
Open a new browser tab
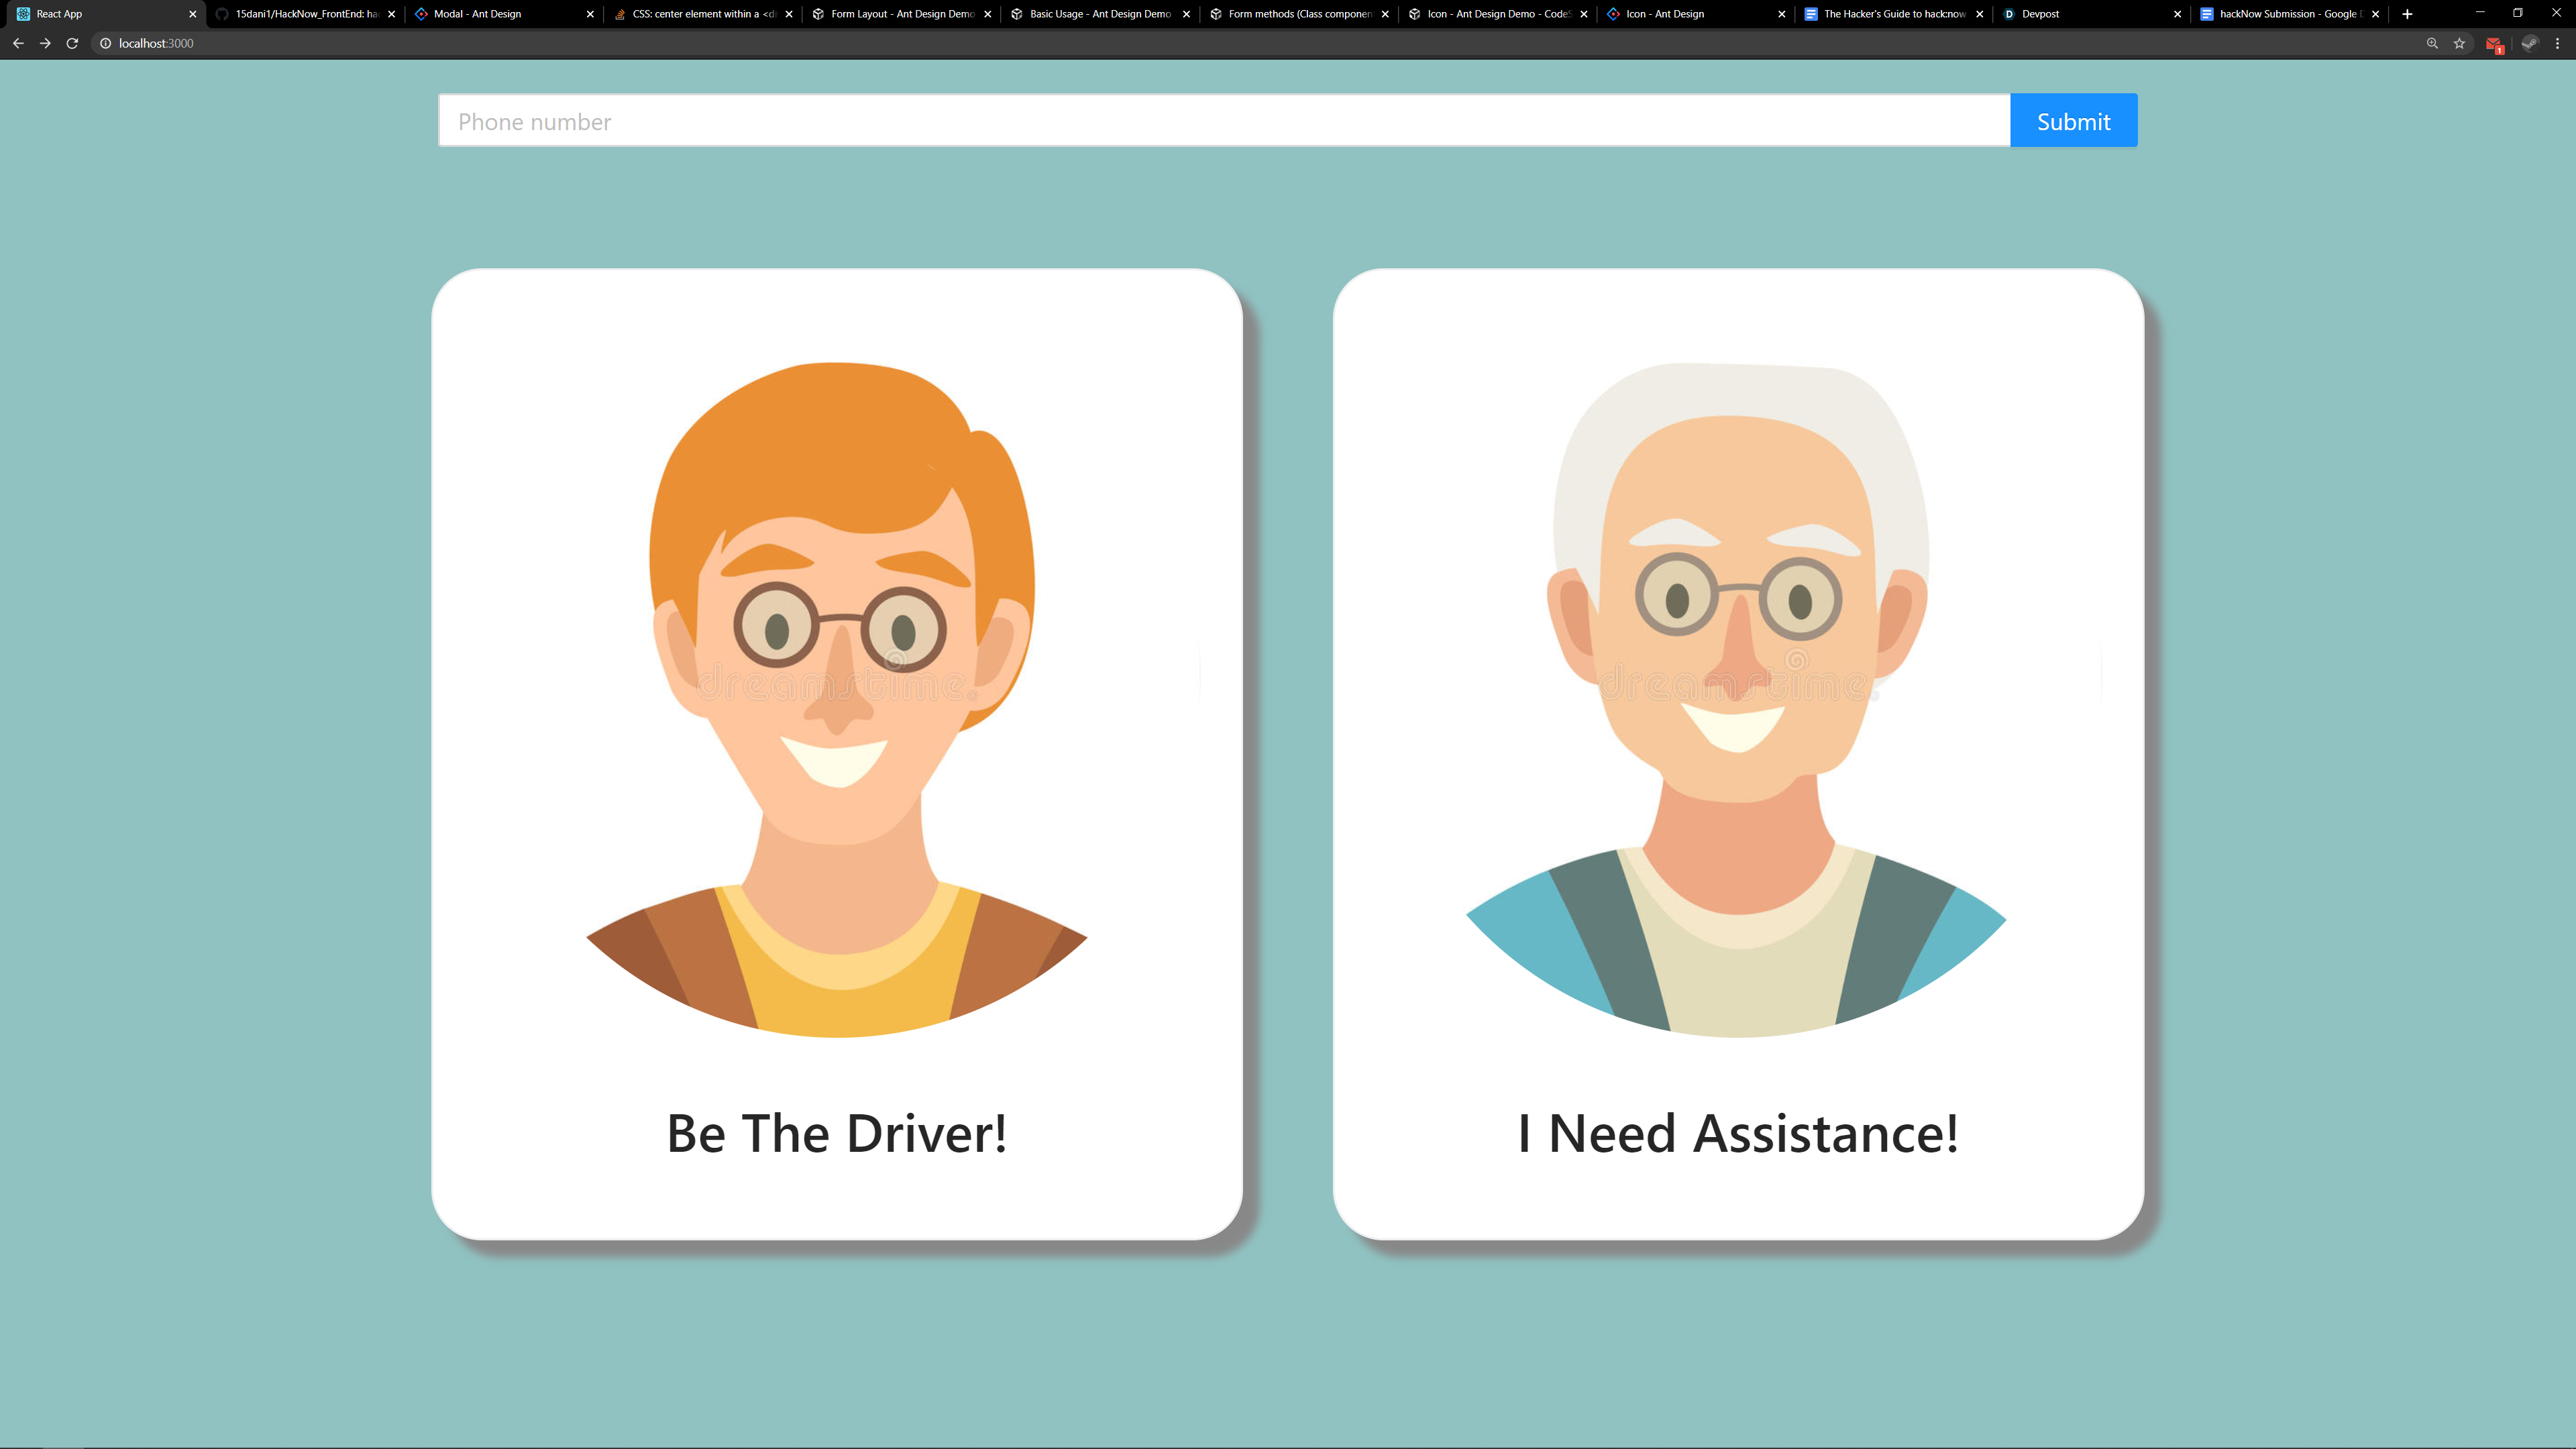coord(2407,14)
